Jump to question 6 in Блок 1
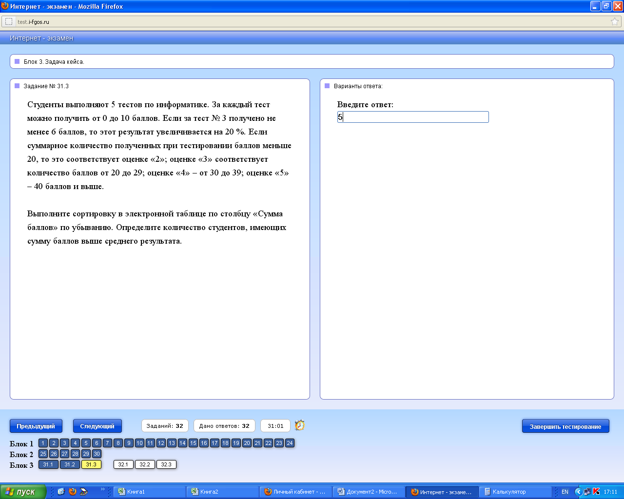 [x=97, y=443]
